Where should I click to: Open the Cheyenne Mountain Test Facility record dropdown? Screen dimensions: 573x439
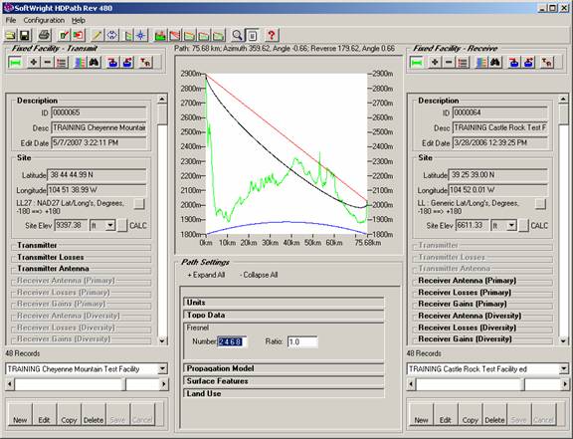click(162, 368)
